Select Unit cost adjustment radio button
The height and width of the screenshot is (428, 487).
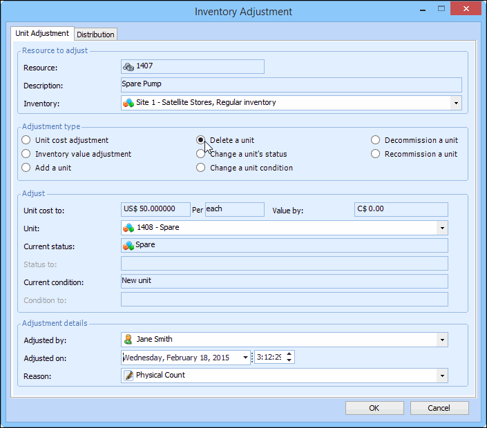[x=26, y=140]
